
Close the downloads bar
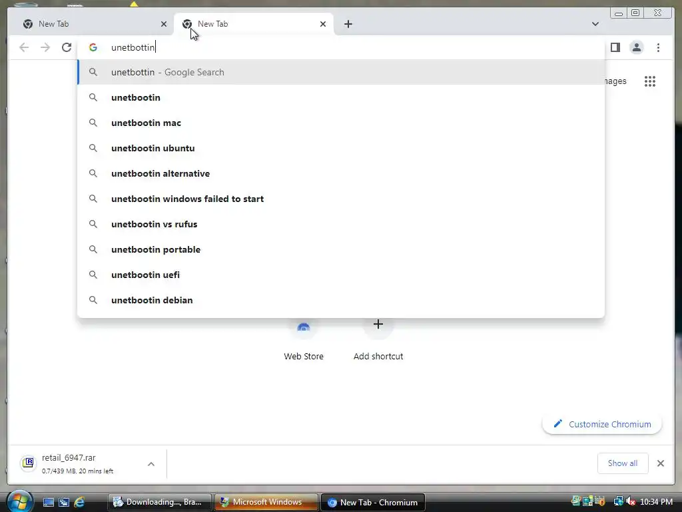pyautogui.click(x=660, y=463)
